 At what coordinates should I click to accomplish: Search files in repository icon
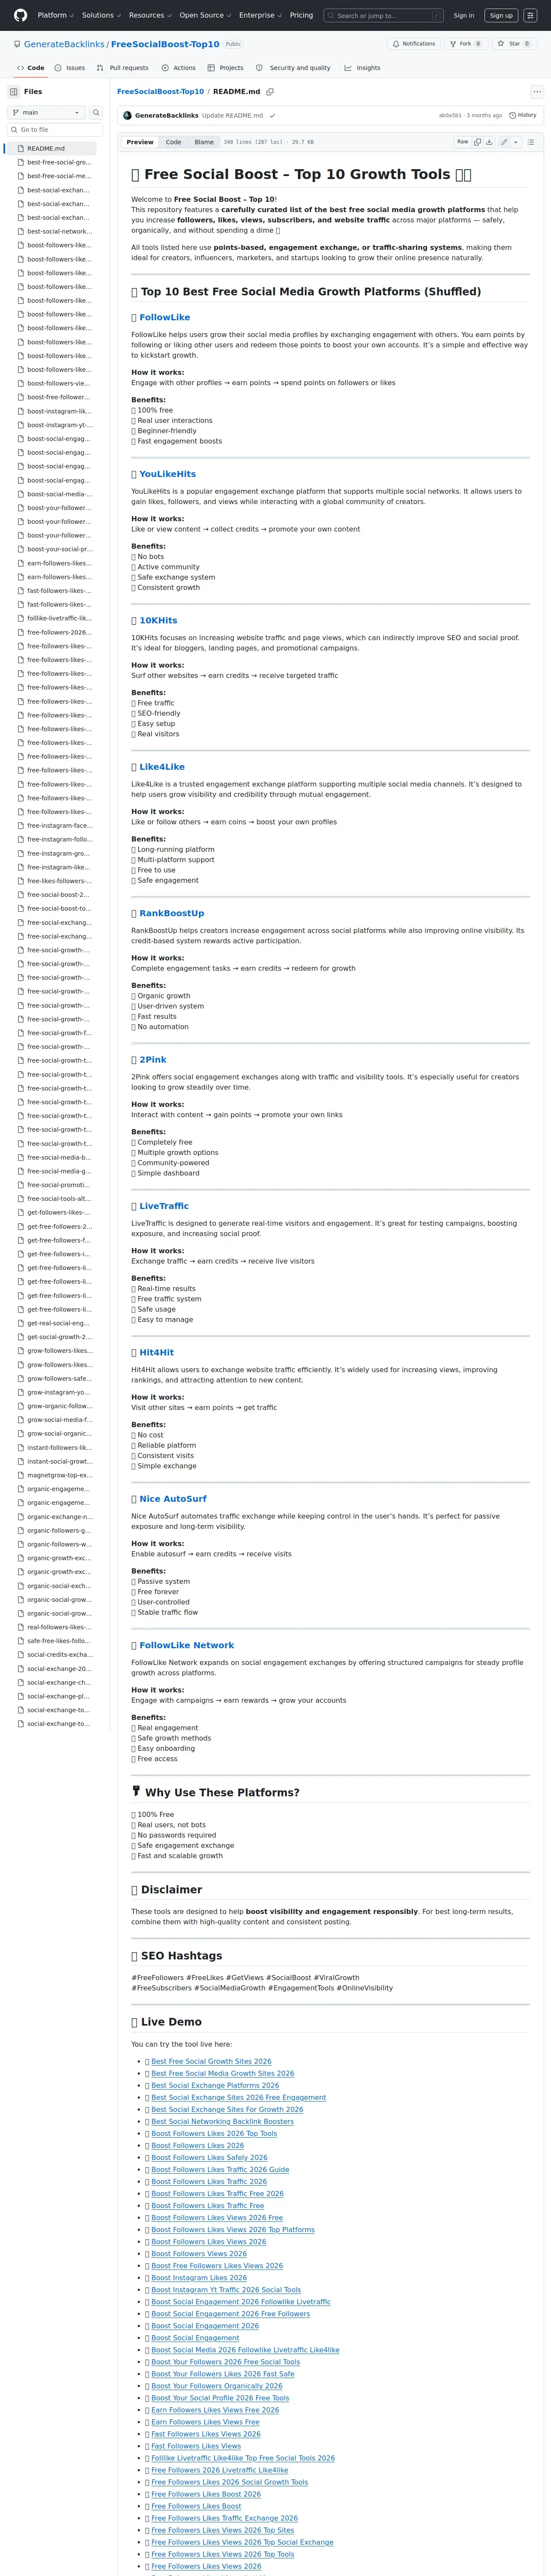(x=96, y=112)
